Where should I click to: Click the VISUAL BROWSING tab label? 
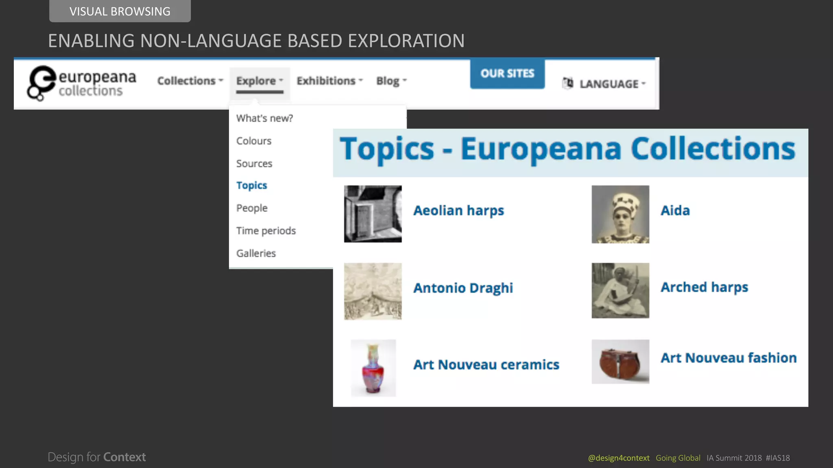coord(120,11)
